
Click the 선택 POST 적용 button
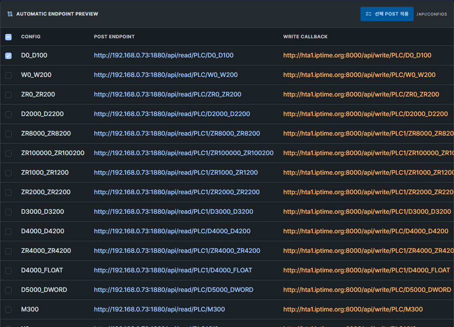pos(387,14)
